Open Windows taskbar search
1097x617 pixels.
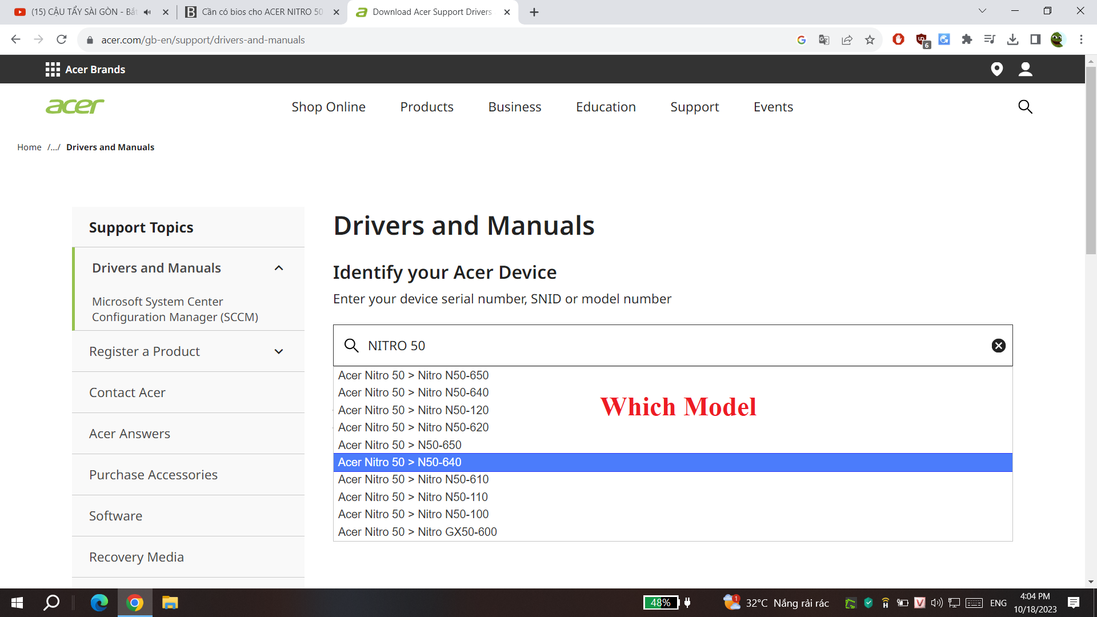tap(52, 603)
